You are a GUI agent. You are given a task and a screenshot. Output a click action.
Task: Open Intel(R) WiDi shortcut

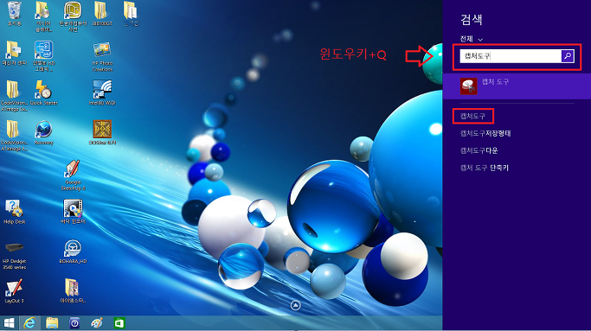102,90
